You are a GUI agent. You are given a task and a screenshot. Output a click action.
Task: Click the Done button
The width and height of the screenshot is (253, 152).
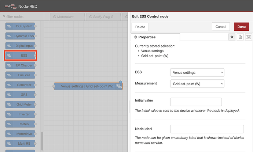coord(241,27)
